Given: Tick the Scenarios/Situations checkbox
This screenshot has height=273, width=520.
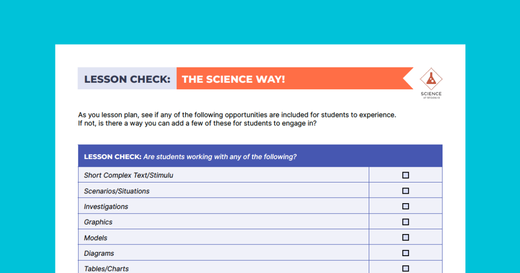Looking at the screenshot, I should tap(406, 191).
